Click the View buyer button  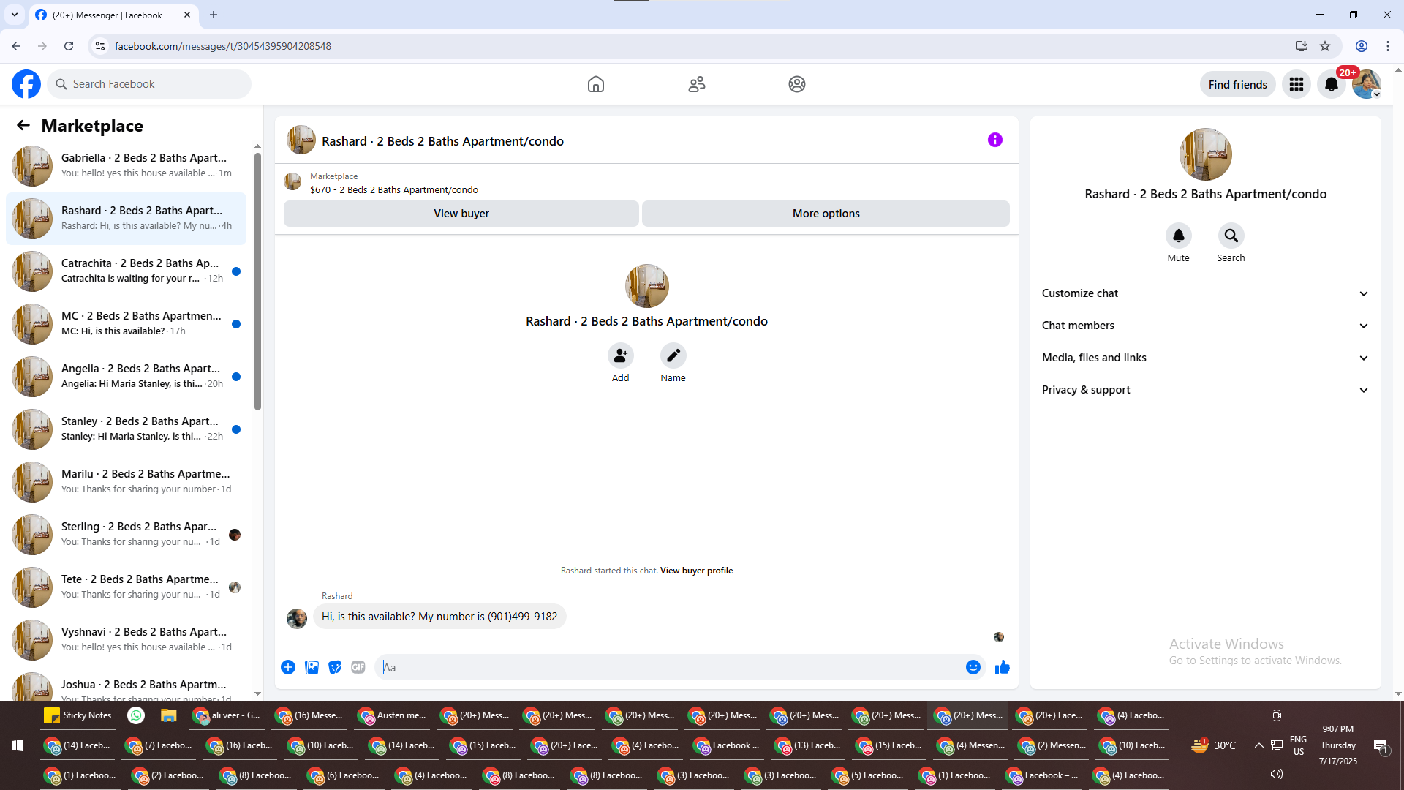tap(461, 214)
